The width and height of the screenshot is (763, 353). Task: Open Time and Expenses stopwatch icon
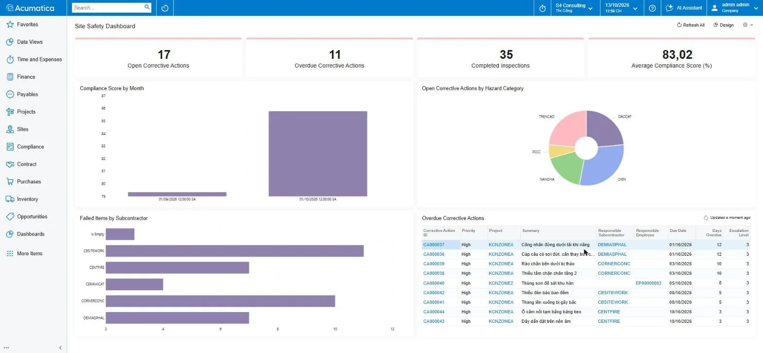pyautogui.click(x=10, y=59)
